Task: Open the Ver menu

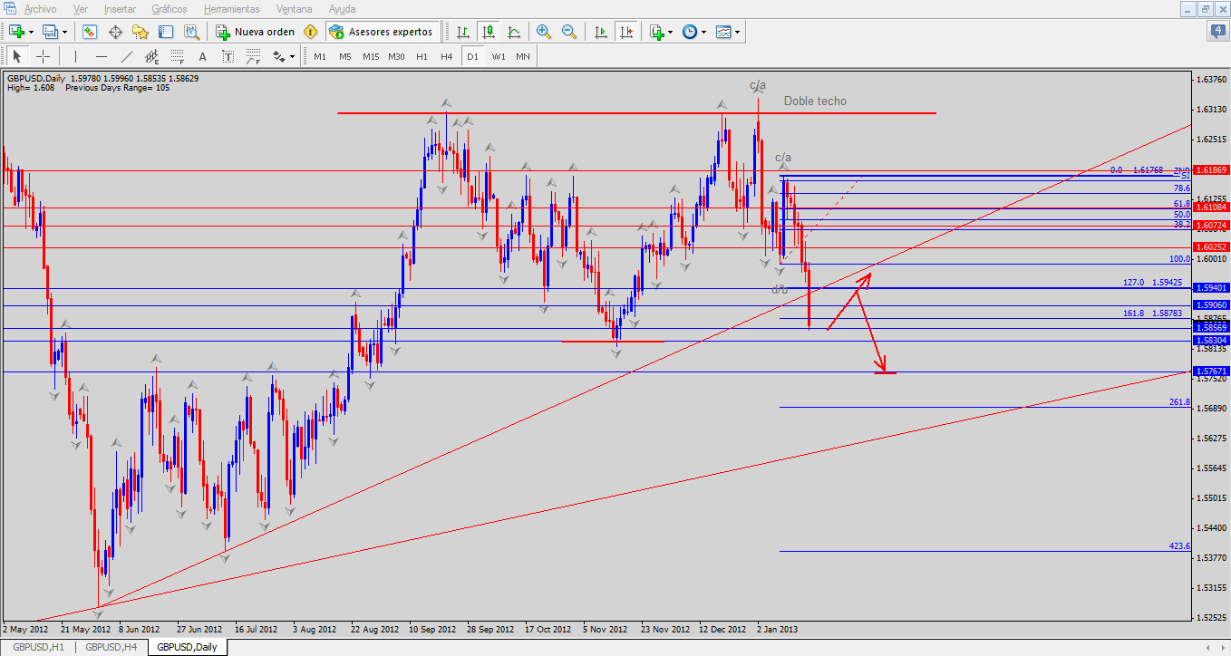Action: tap(81, 9)
